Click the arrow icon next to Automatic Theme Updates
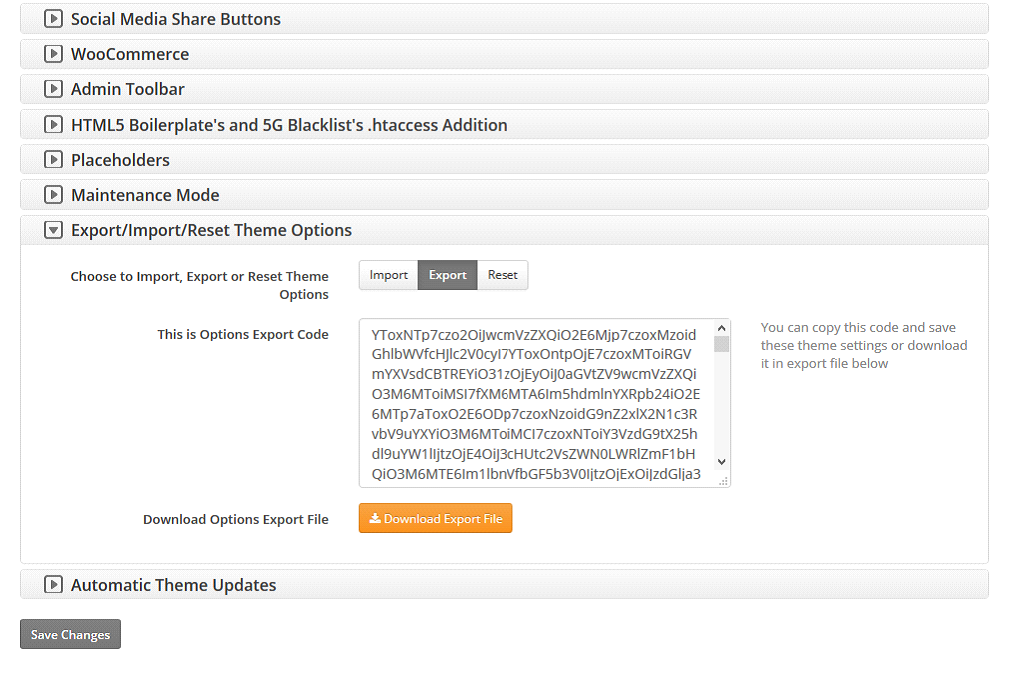The image size is (1014, 681). point(53,585)
